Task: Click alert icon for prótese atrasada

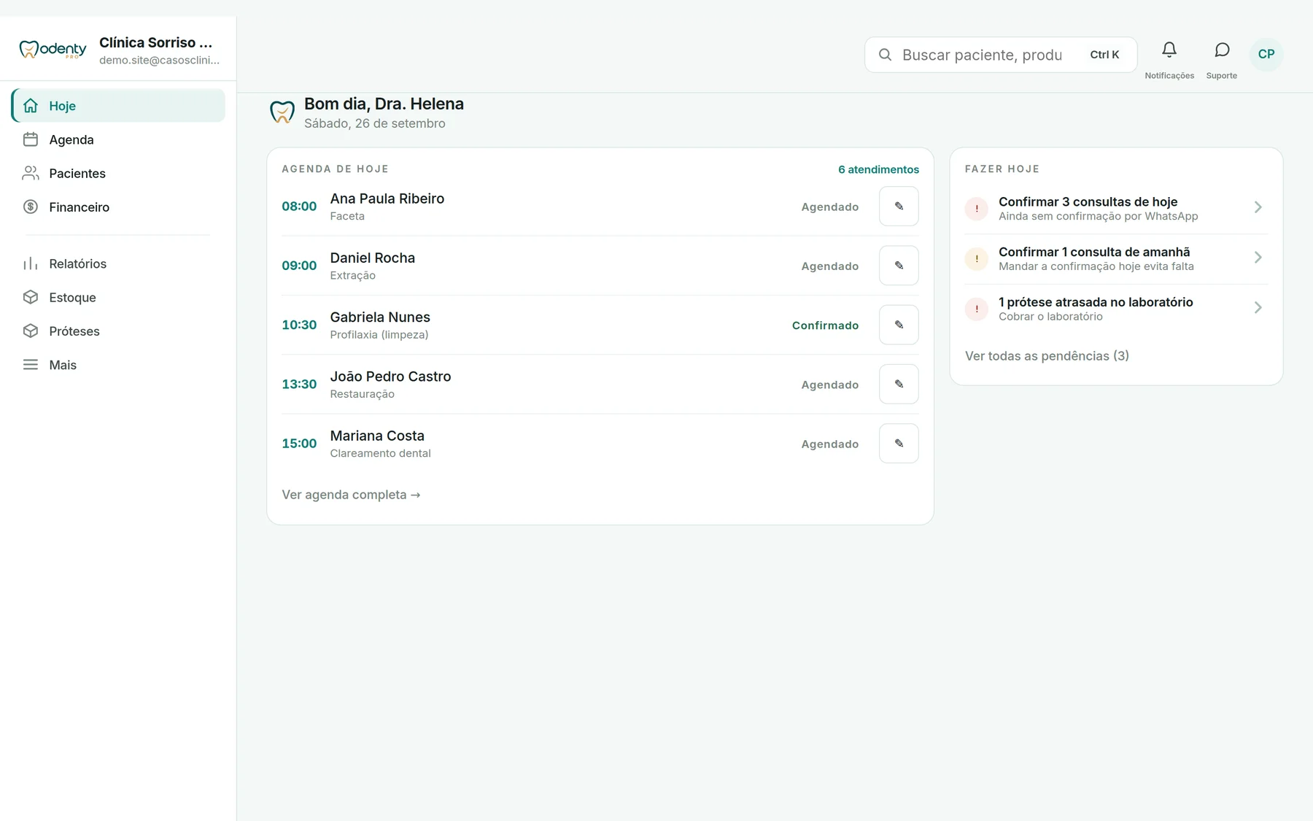Action: click(x=976, y=309)
